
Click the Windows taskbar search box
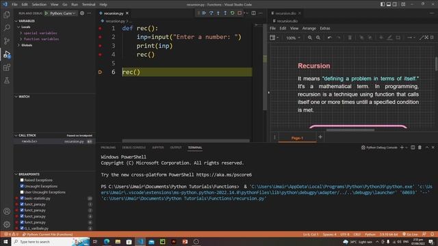tap(50, 241)
